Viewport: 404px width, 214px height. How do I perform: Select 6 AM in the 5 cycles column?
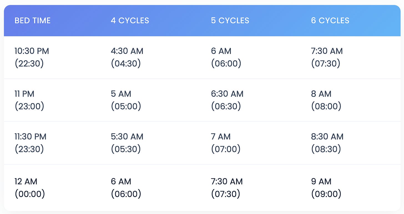[x=226, y=57]
